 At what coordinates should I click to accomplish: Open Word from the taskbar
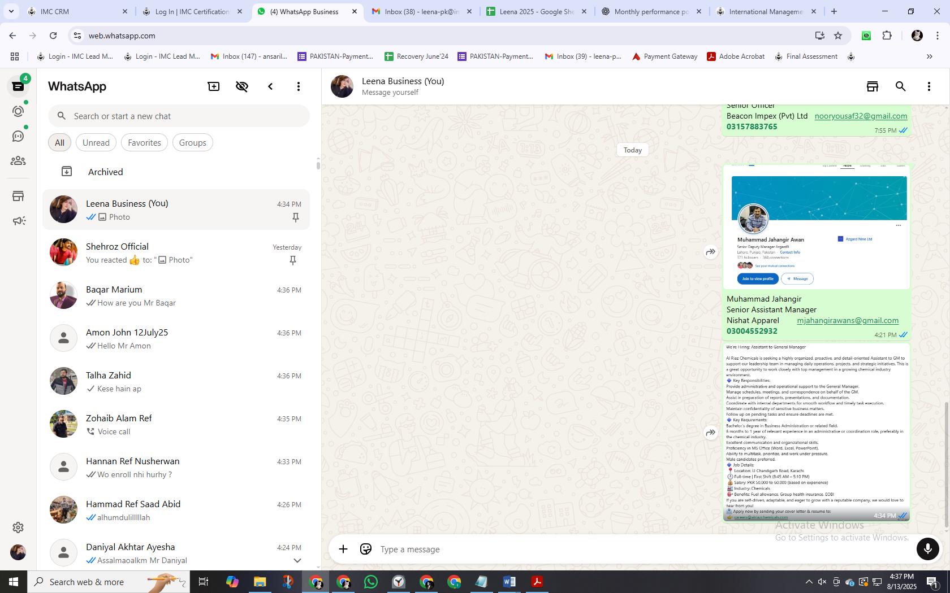(x=509, y=582)
